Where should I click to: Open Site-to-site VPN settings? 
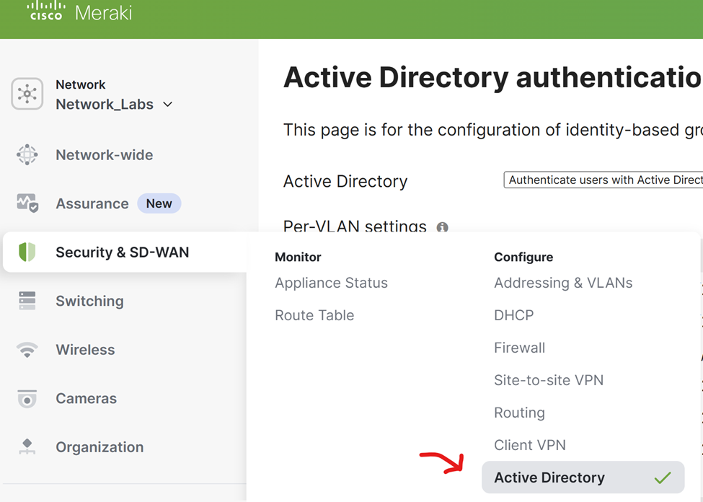tap(549, 380)
